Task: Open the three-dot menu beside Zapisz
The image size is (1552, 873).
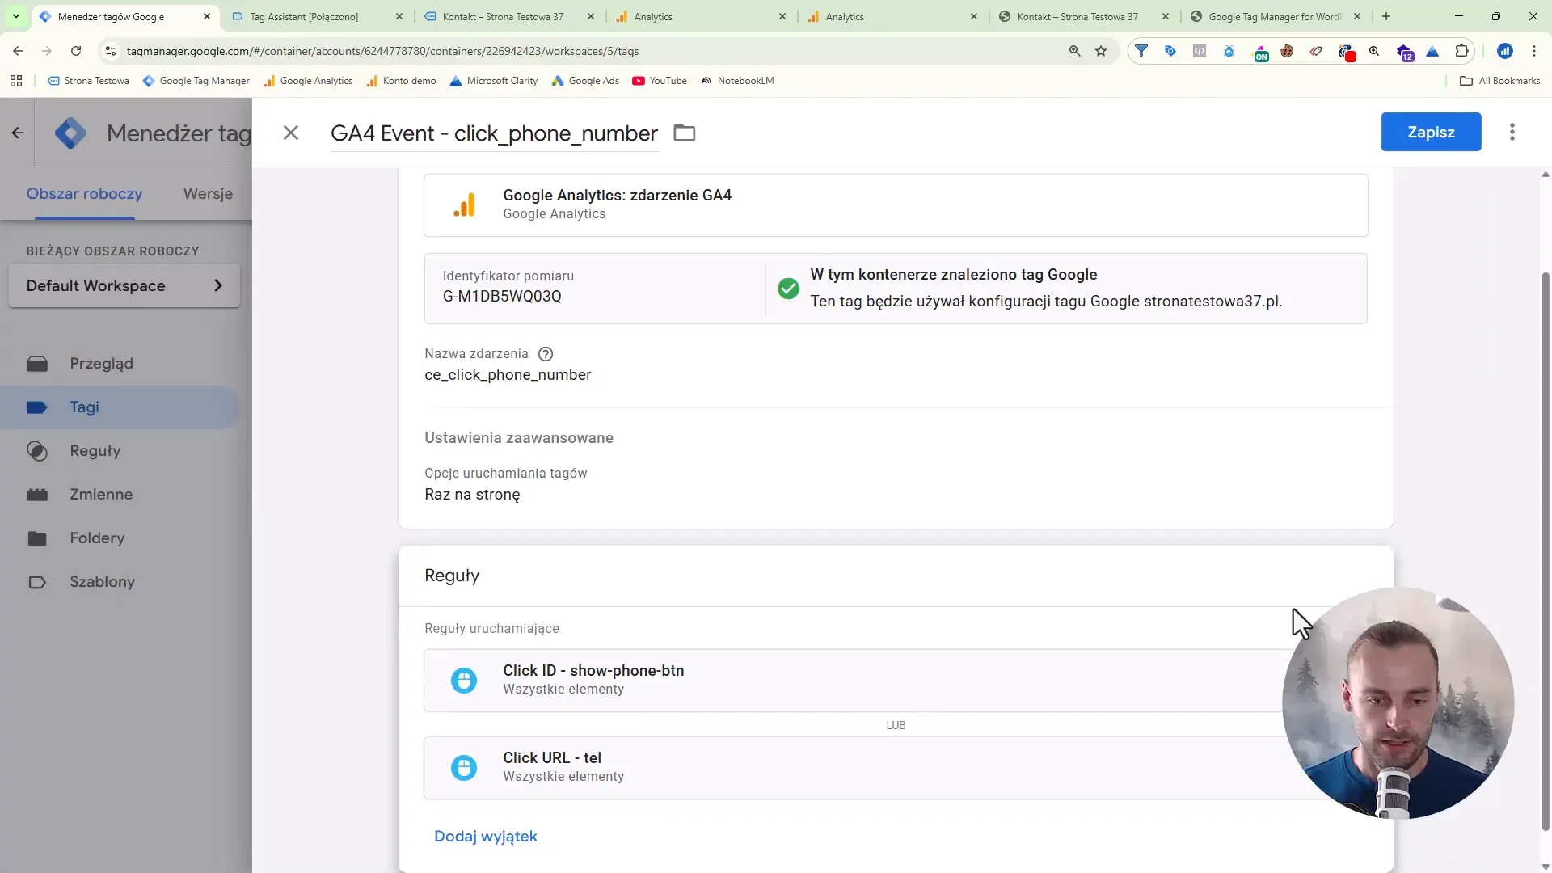Action: point(1512,132)
